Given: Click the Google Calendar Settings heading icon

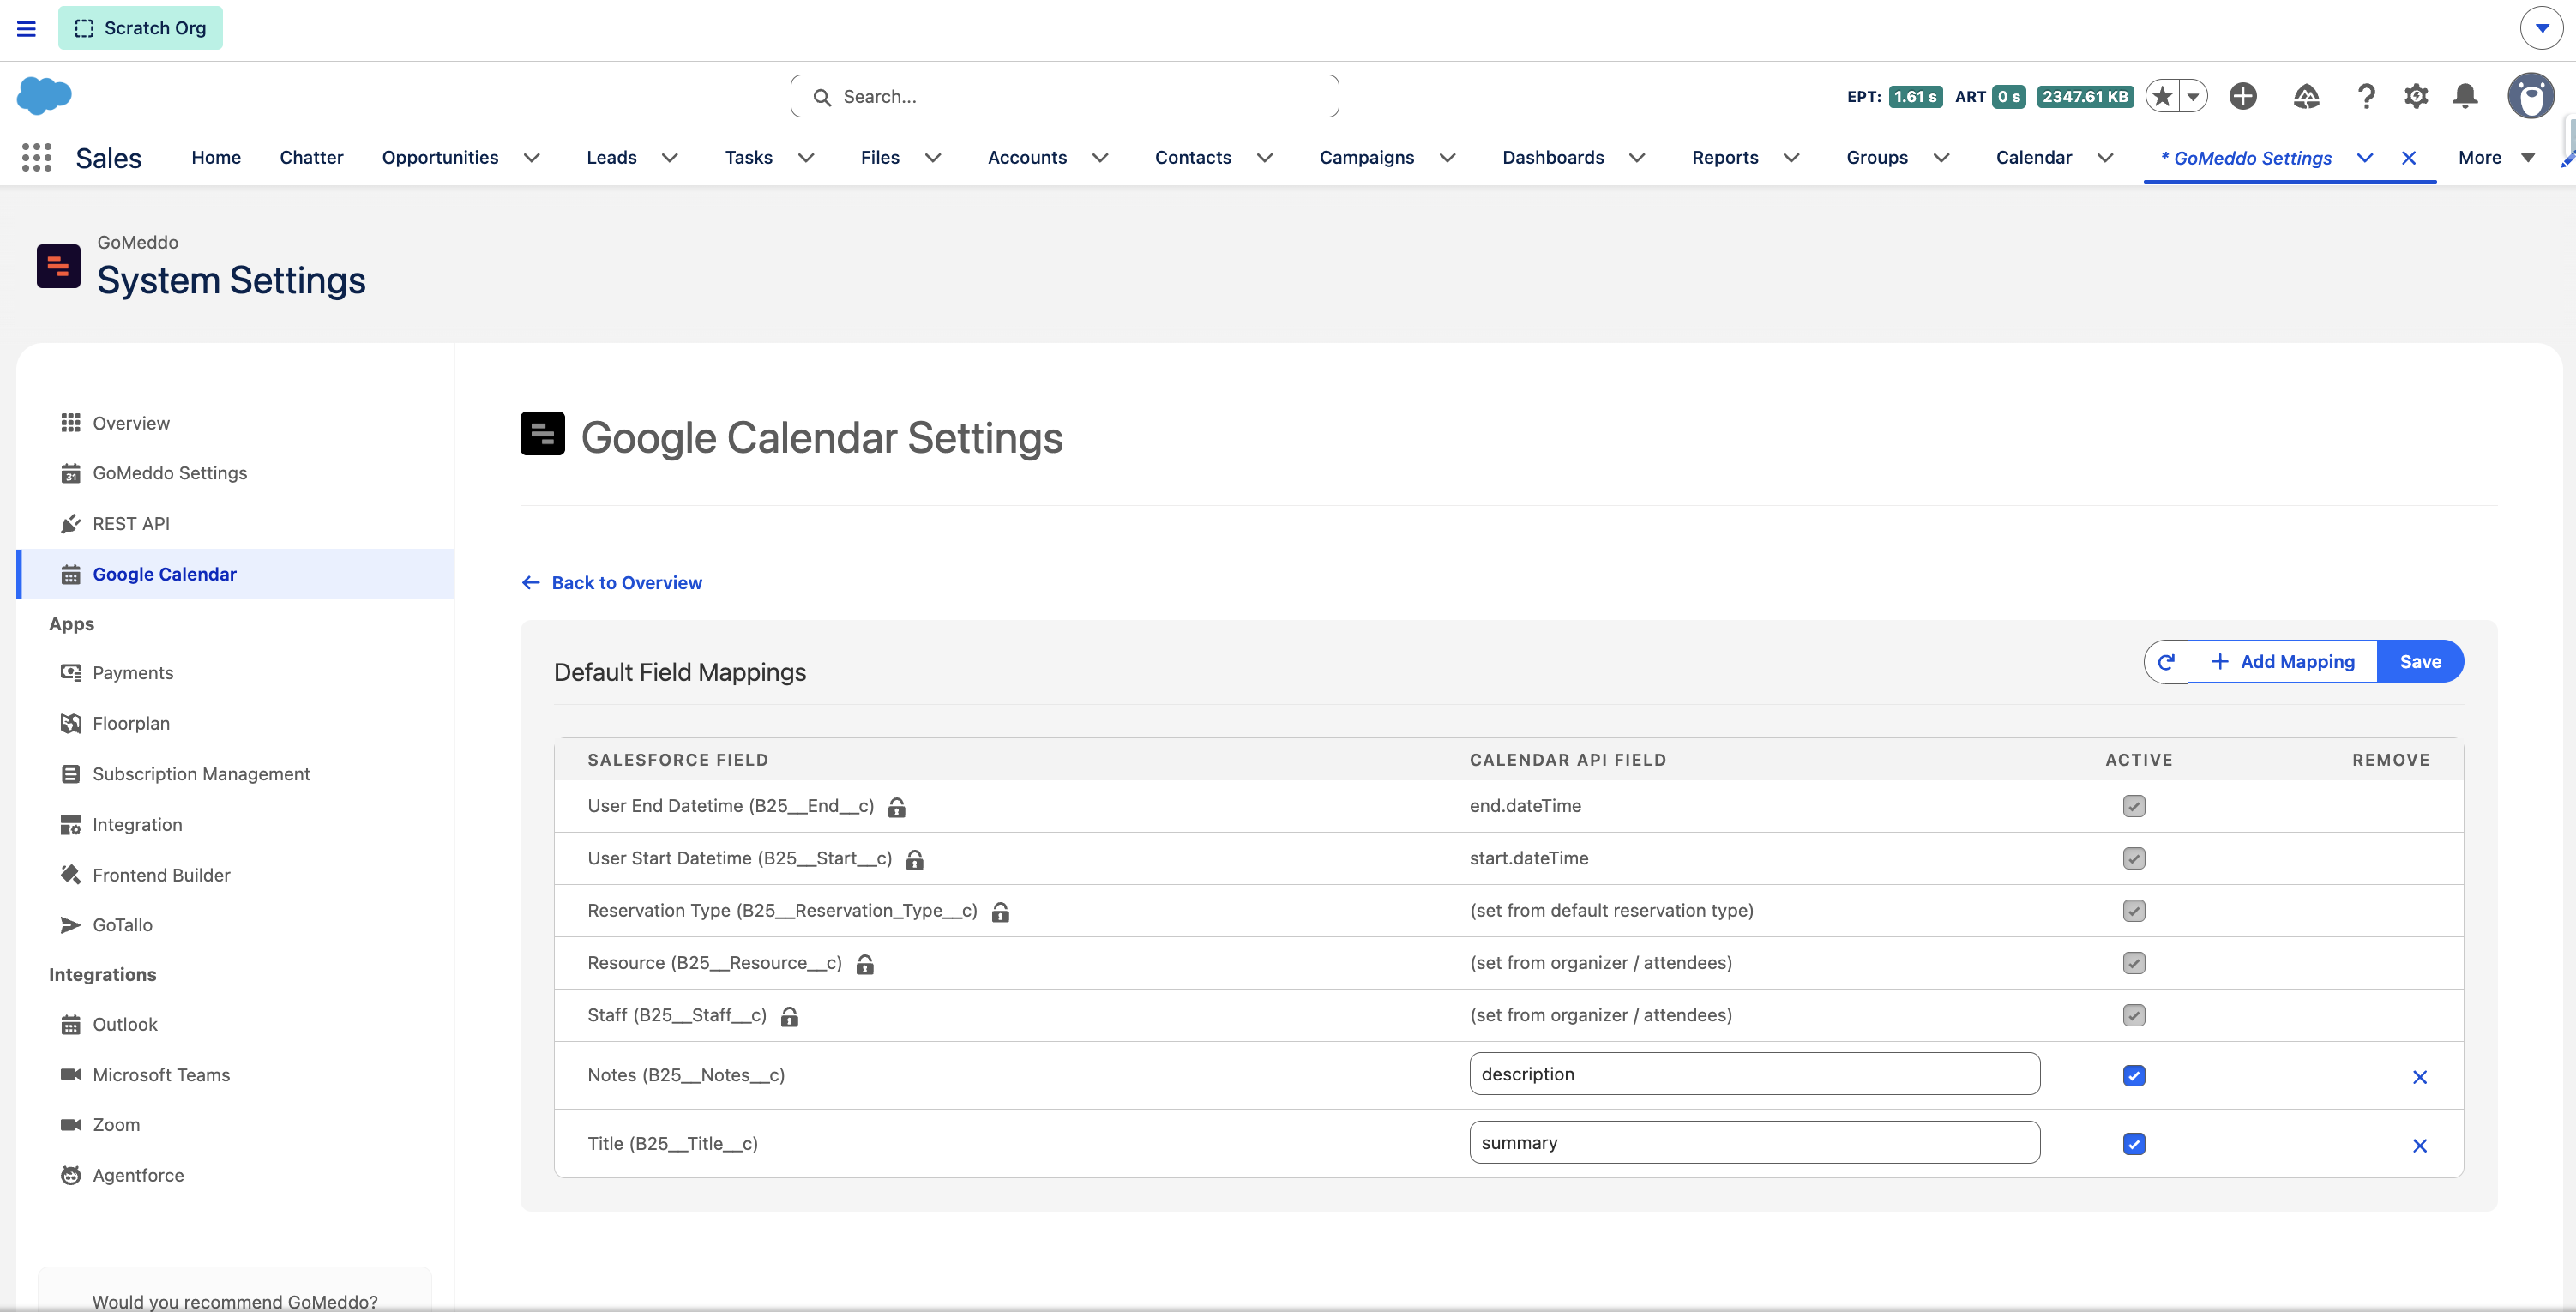Looking at the screenshot, I should pyautogui.click(x=542, y=433).
